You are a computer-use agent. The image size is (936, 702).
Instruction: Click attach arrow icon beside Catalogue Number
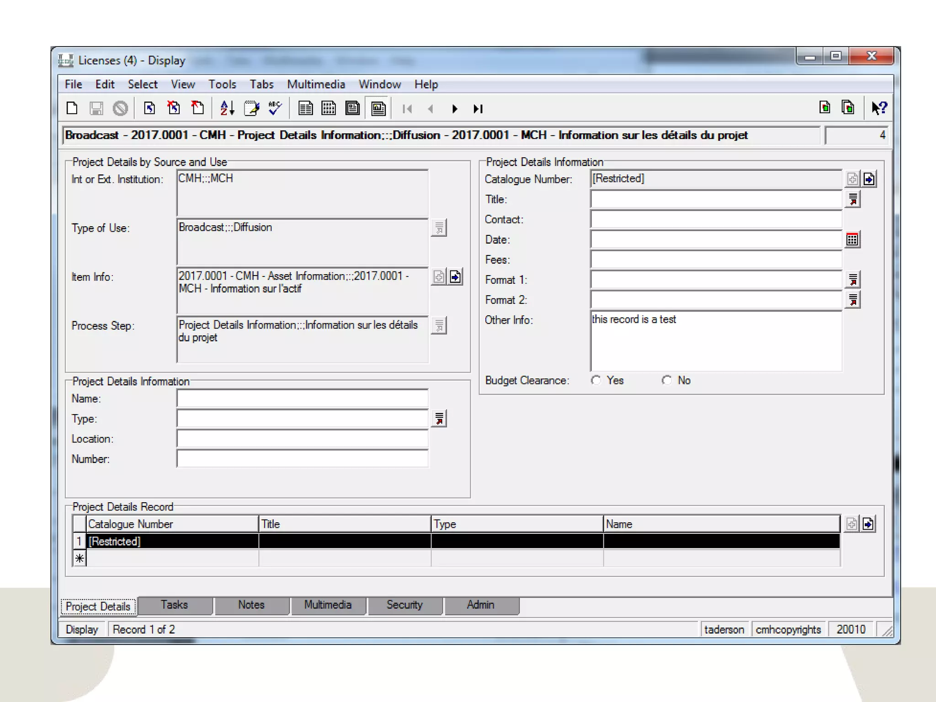(869, 179)
